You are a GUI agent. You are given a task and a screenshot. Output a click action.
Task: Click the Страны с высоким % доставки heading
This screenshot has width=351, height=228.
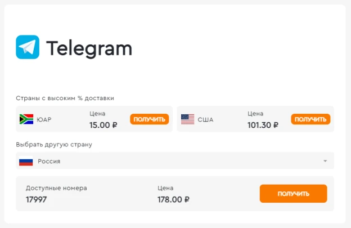click(65, 98)
